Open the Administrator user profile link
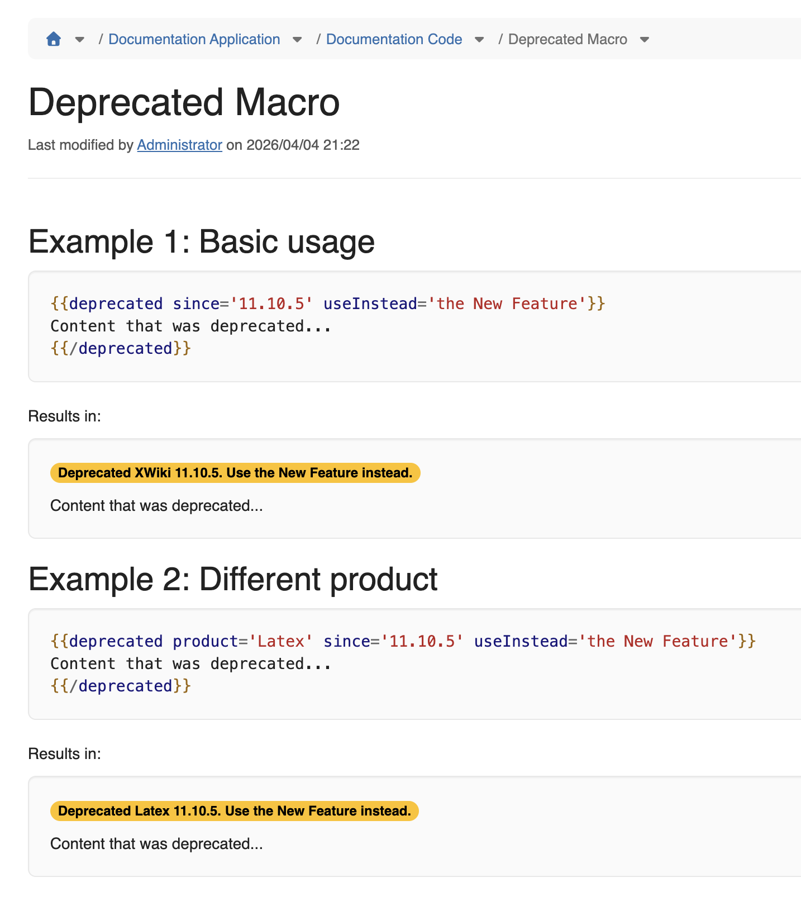801x901 pixels. click(179, 145)
